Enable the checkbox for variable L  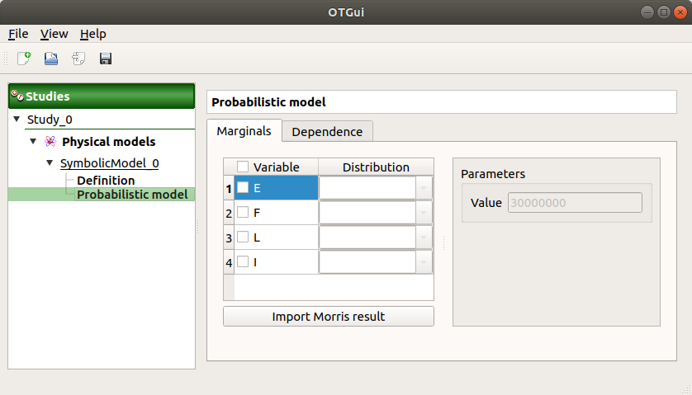(x=243, y=237)
